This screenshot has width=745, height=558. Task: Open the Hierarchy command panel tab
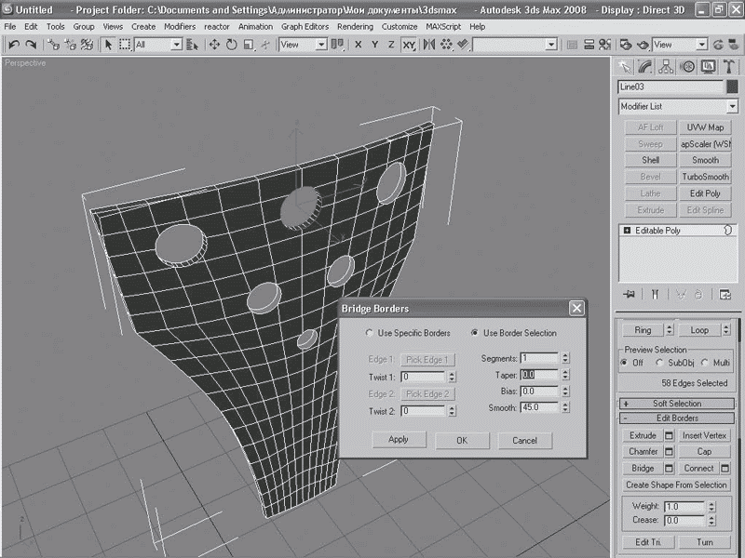pos(667,67)
